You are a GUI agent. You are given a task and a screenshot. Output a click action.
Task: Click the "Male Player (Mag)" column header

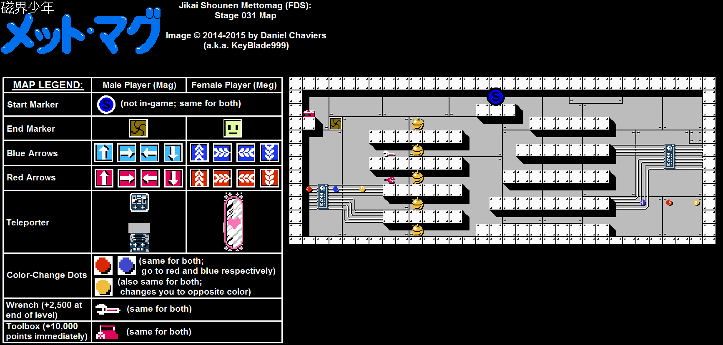click(x=139, y=85)
